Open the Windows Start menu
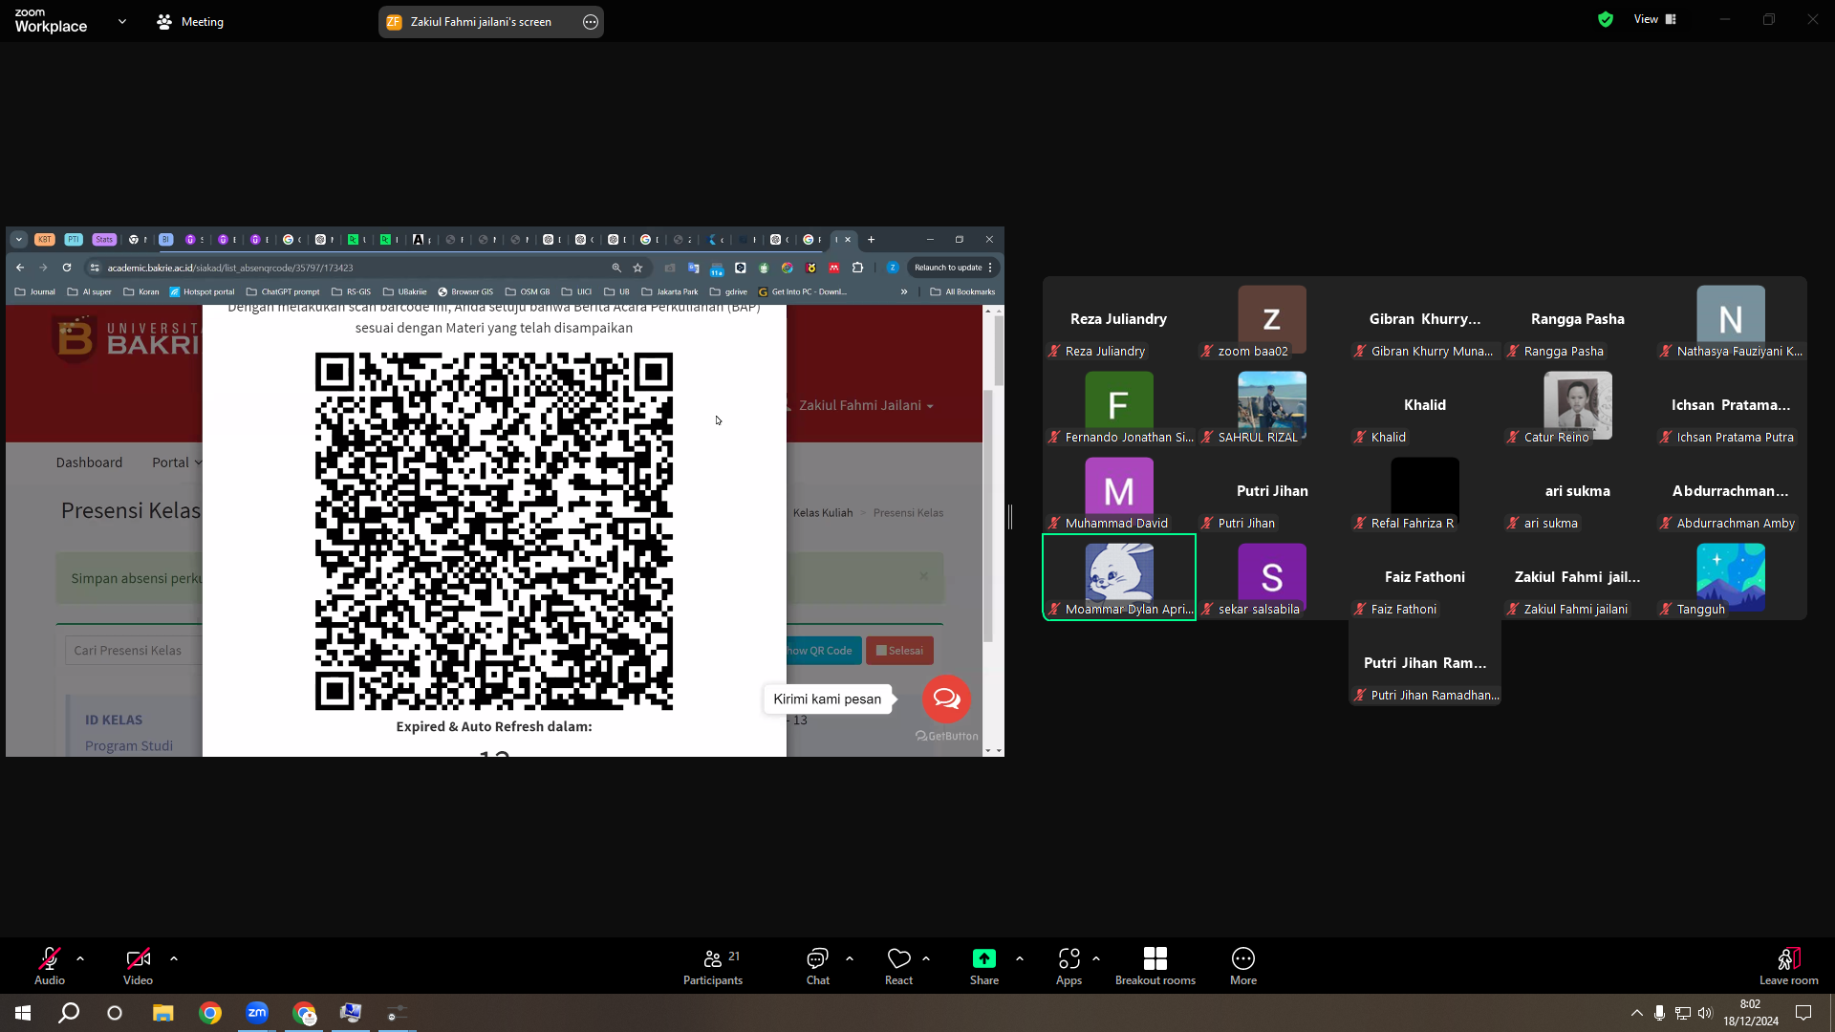Image resolution: width=1835 pixels, height=1032 pixels. [x=23, y=1013]
